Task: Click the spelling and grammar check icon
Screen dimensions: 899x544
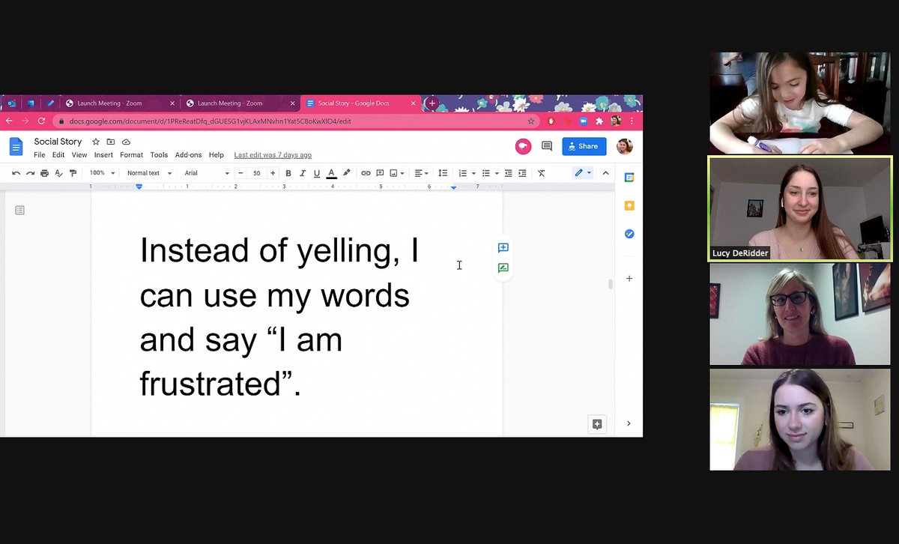Action: (x=58, y=173)
